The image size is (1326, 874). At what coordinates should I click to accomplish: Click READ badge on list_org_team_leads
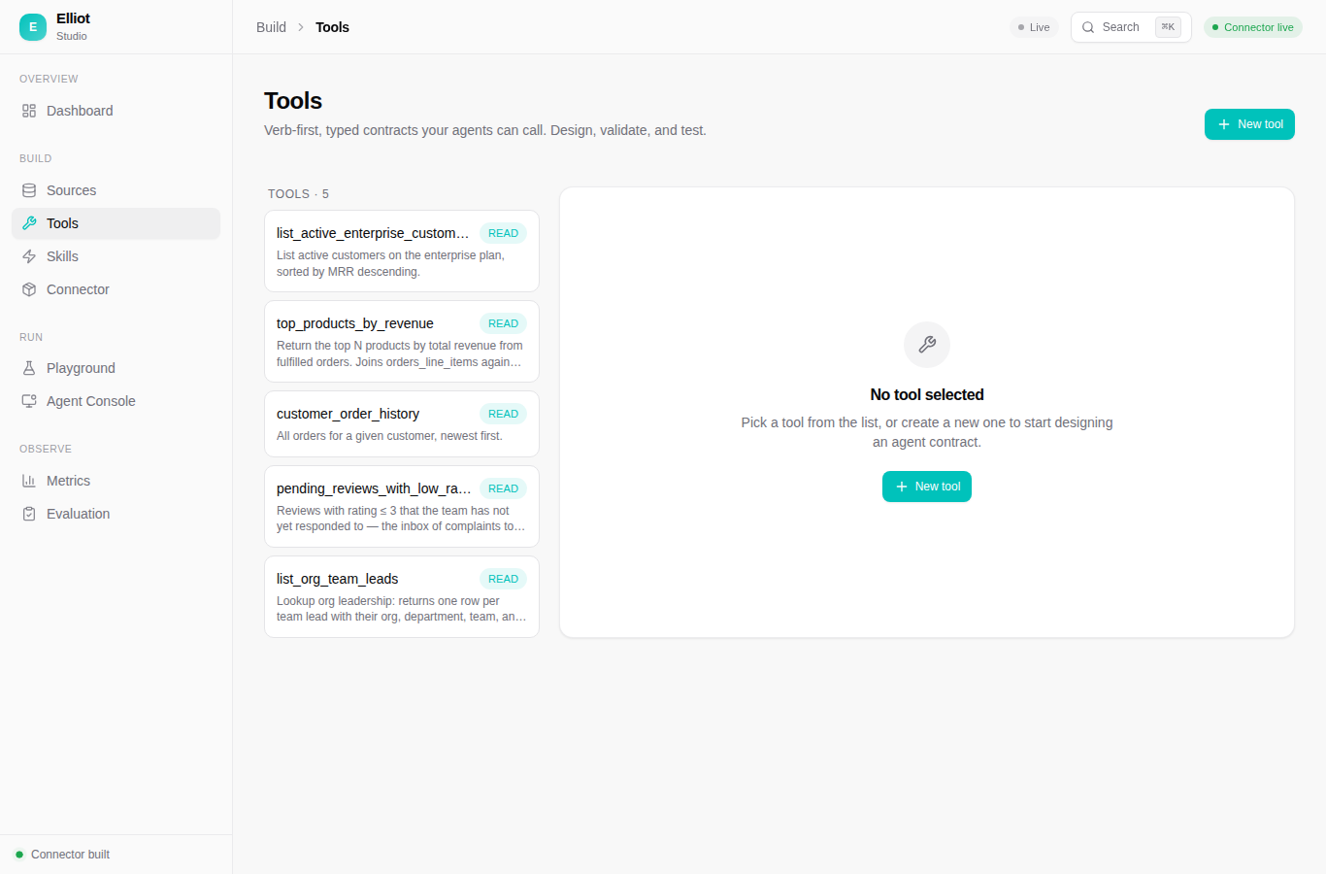(503, 579)
